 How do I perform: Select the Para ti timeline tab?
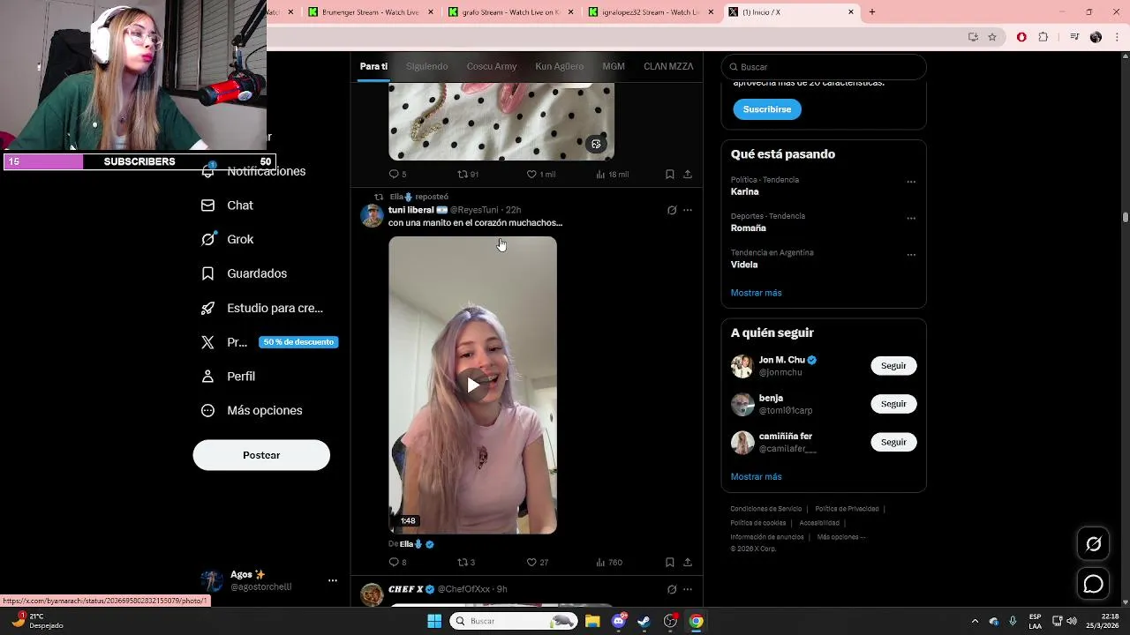click(373, 67)
